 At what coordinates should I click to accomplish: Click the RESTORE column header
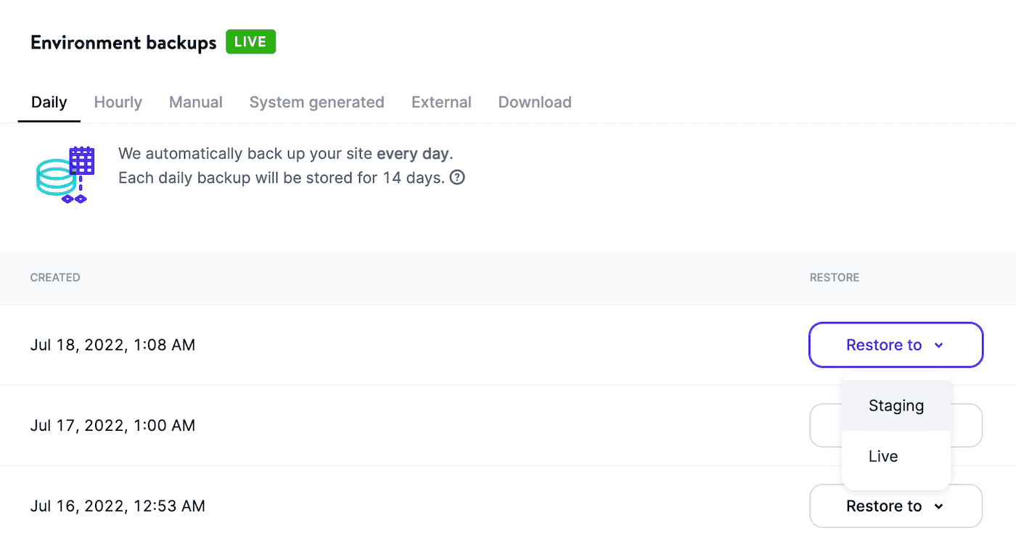pyautogui.click(x=835, y=278)
